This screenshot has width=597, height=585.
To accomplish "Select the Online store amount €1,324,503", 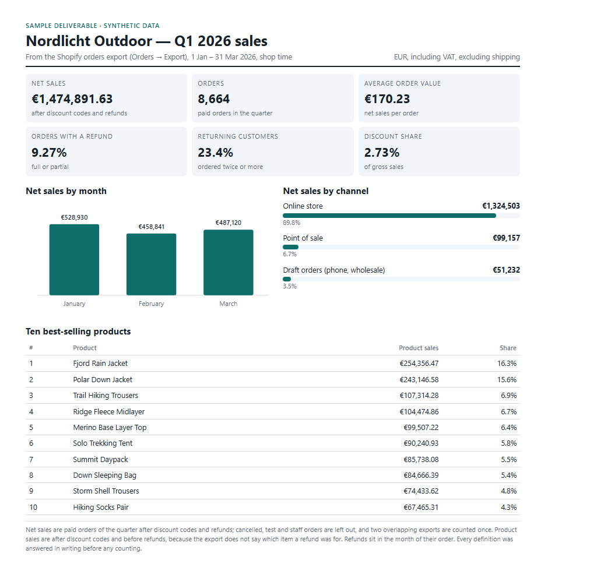I will point(501,206).
